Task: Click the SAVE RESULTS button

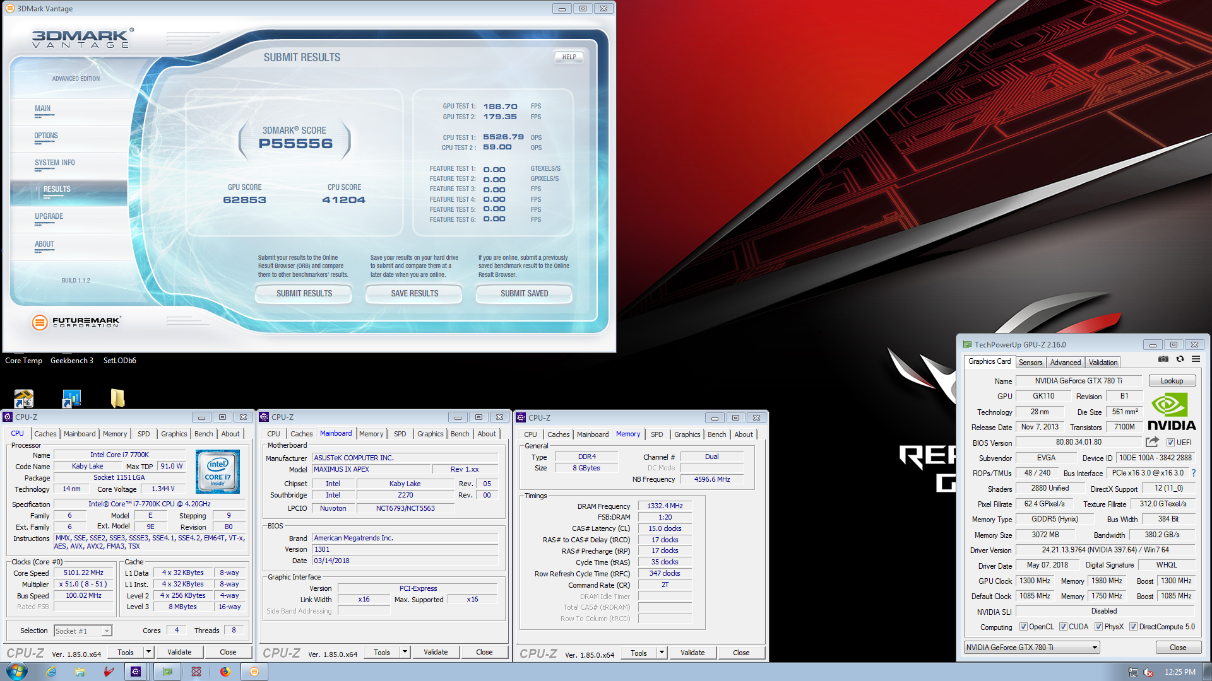Action: (x=414, y=294)
